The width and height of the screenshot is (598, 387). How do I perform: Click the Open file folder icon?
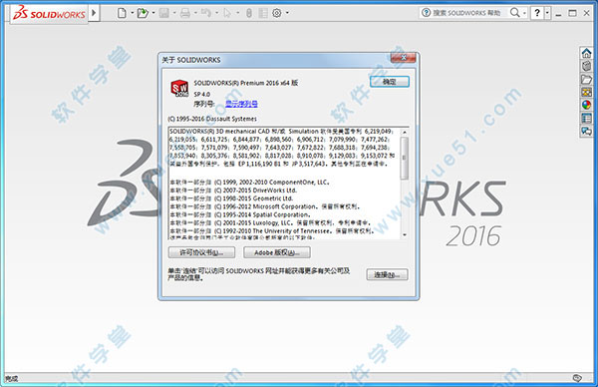143,13
